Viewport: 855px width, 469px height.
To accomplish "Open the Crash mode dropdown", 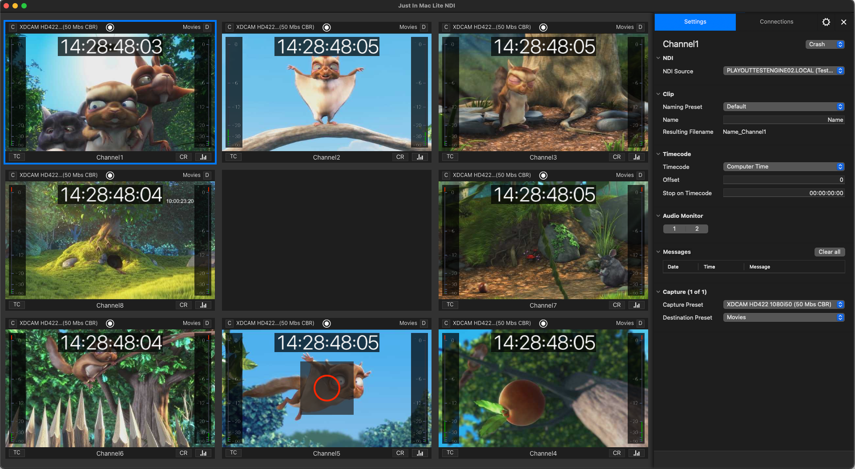I will click(x=825, y=44).
